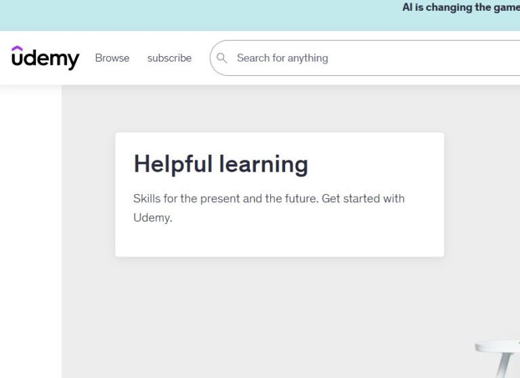
Task: Click the blank bottom area of white card
Action: [280, 241]
